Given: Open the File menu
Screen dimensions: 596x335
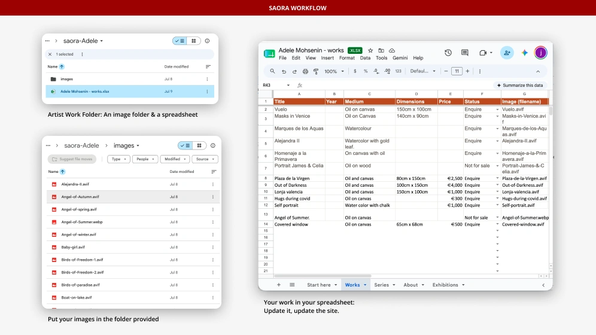Looking at the screenshot, I should coord(282,58).
